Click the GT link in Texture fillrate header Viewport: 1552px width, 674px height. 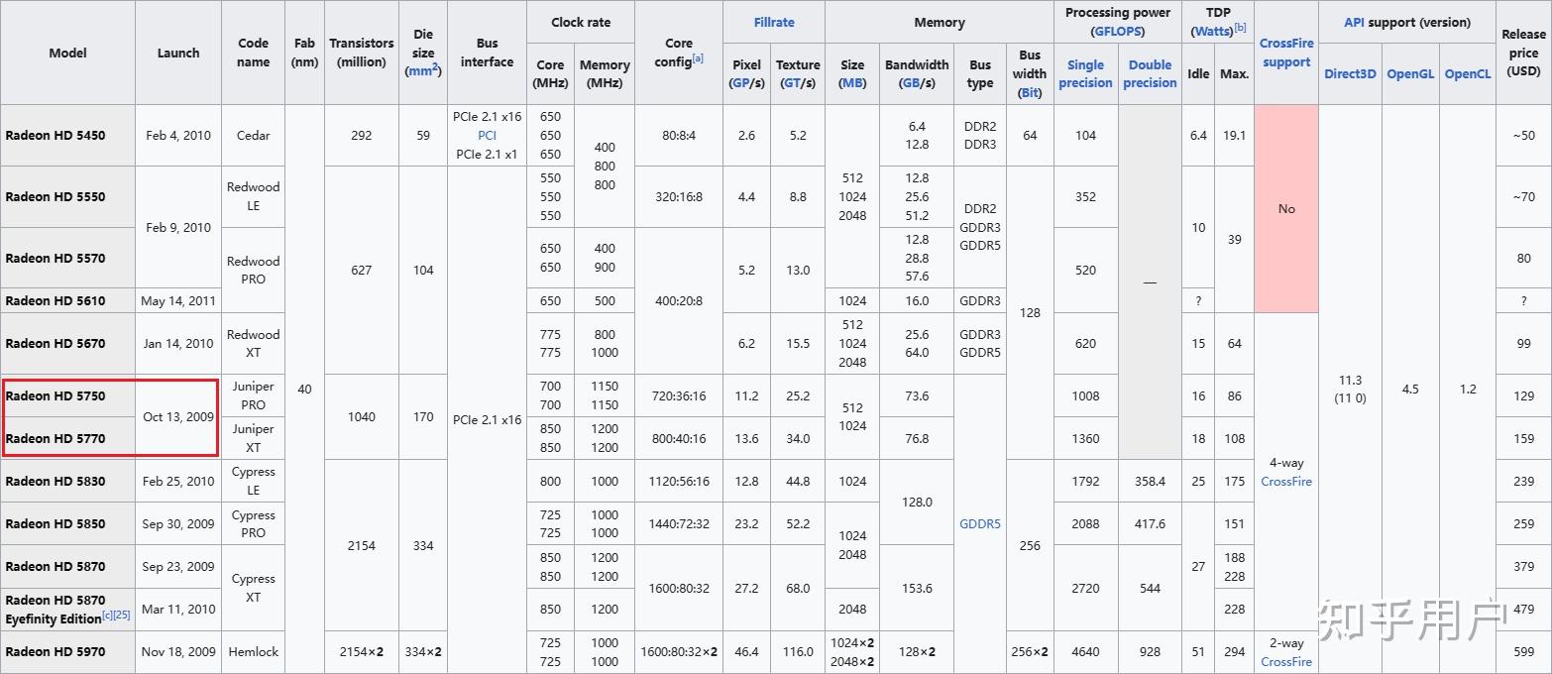[x=791, y=83]
